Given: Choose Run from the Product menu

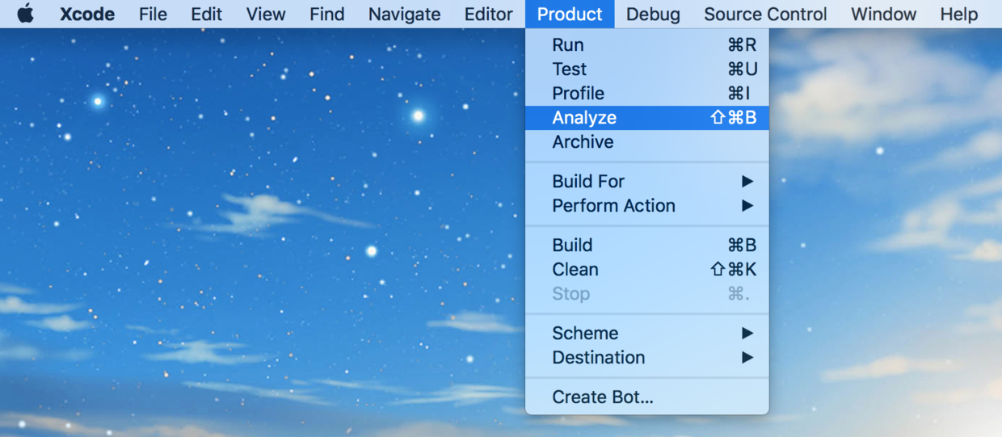Looking at the screenshot, I should pos(646,45).
